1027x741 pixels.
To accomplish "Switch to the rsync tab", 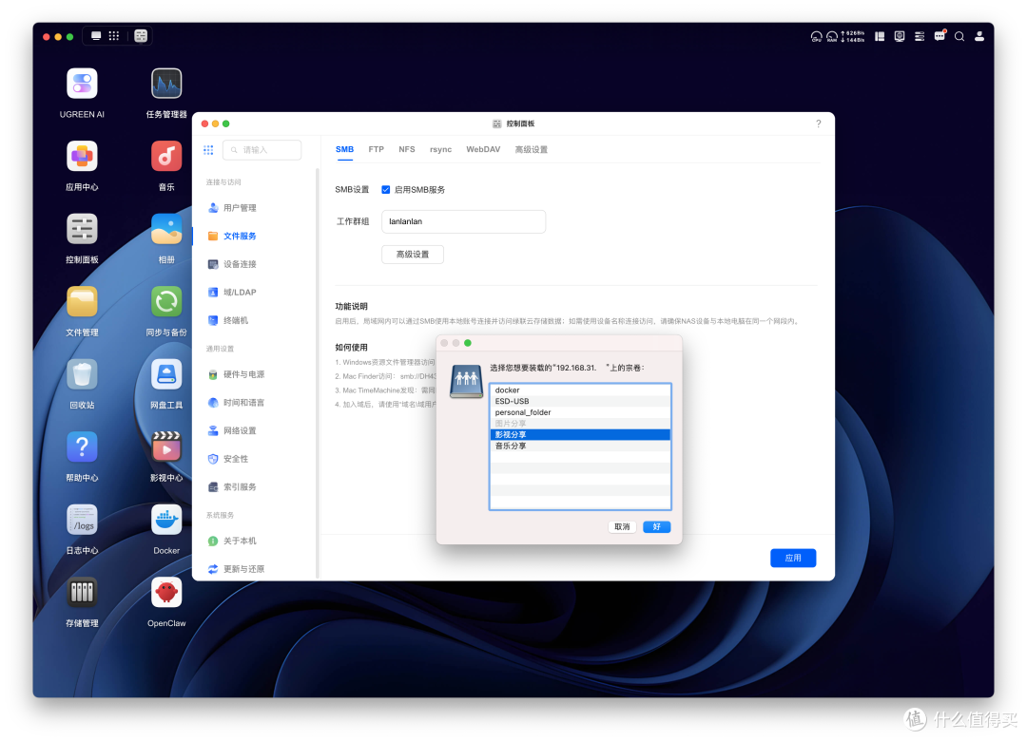I will [x=441, y=149].
